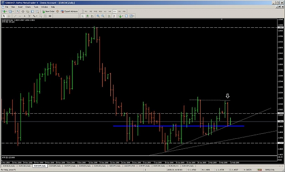Click the zoom in magnifier
285x172 pixels.
(98, 16)
